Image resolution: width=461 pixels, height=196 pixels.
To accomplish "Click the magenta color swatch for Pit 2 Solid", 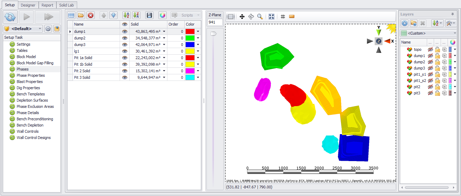I will coord(190,71).
